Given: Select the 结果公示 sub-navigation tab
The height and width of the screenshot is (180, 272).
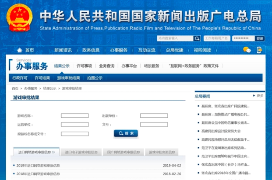Looking at the screenshot, I should 62,66.
